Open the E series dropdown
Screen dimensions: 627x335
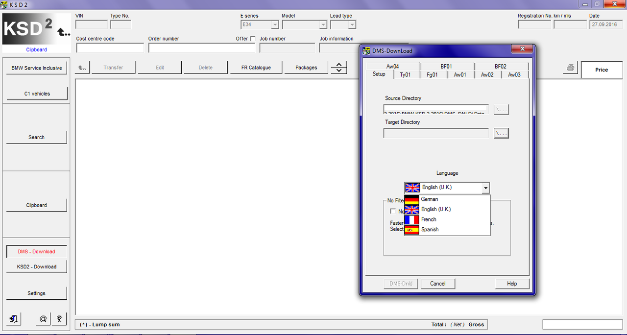[x=275, y=24]
